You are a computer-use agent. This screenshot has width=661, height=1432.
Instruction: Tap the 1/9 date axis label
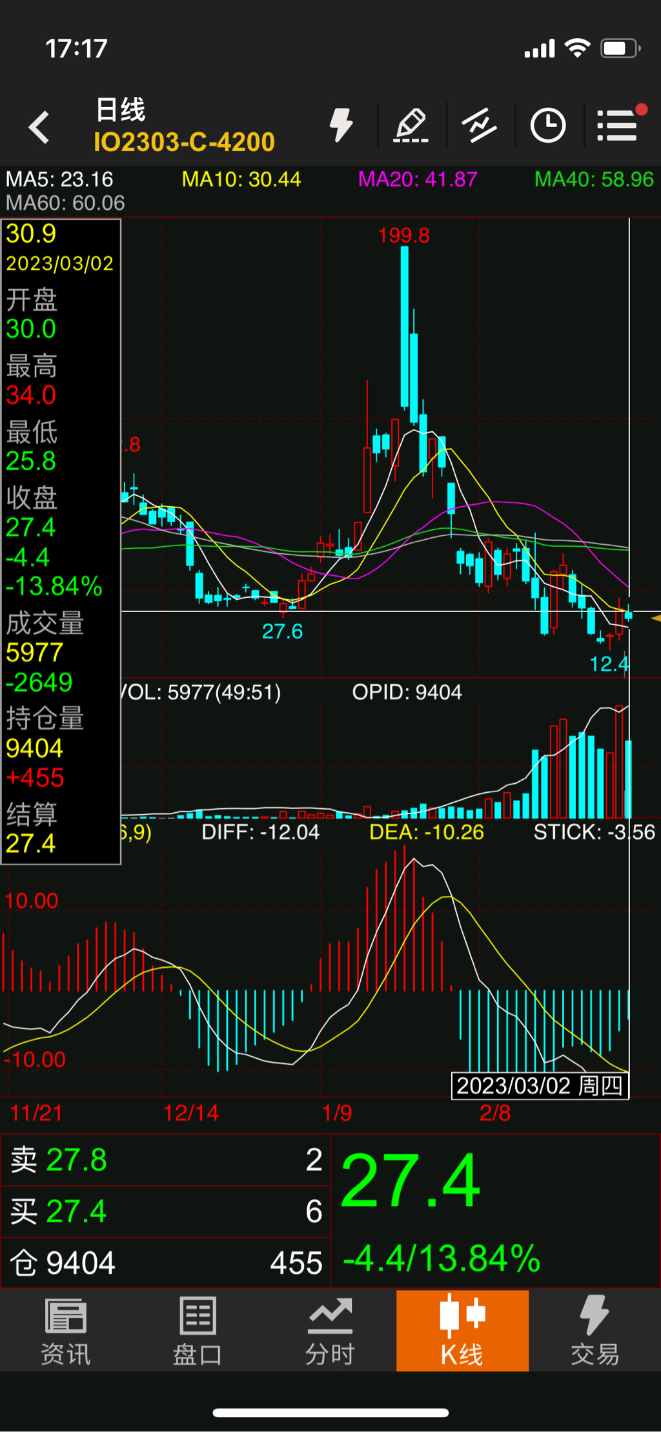point(337,1113)
